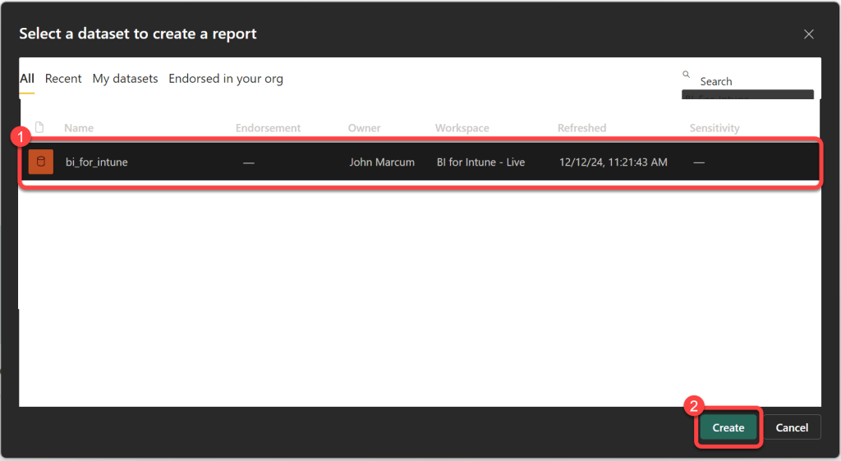Sort by the Endorsement column header

tap(268, 128)
